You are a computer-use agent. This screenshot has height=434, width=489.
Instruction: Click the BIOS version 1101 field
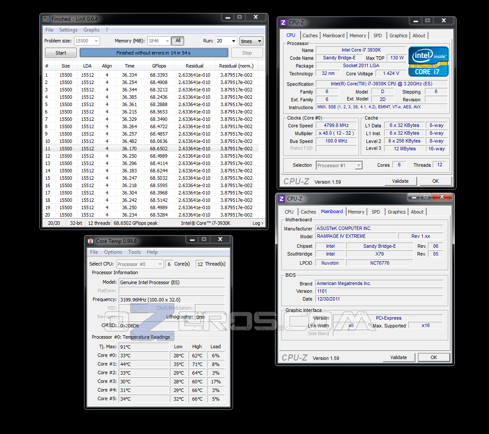[x=379, y=291]
